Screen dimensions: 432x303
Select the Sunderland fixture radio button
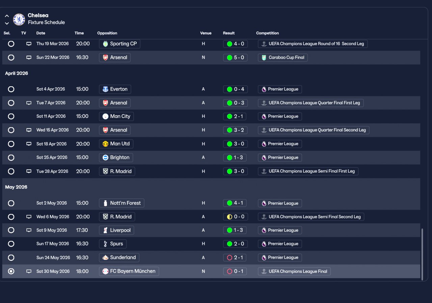[x=11, y=257]
